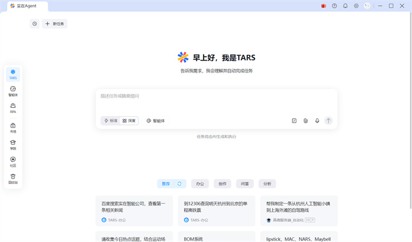The image size is (412, 242).
Task: Open notifications bell in the title bar
Action: coord(345,6)
